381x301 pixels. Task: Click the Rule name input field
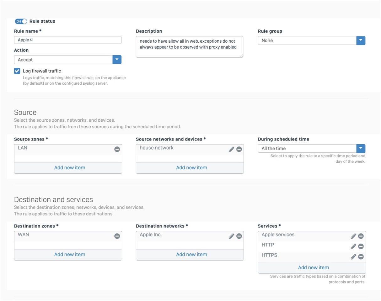[68, 40]
